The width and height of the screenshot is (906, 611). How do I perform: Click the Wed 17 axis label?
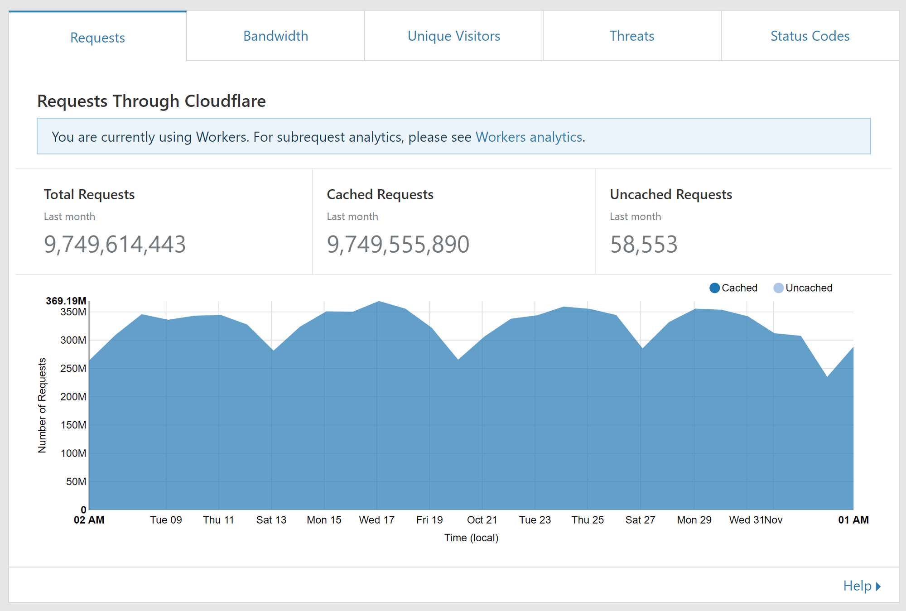pyautogui.click(x=376, y=520)
